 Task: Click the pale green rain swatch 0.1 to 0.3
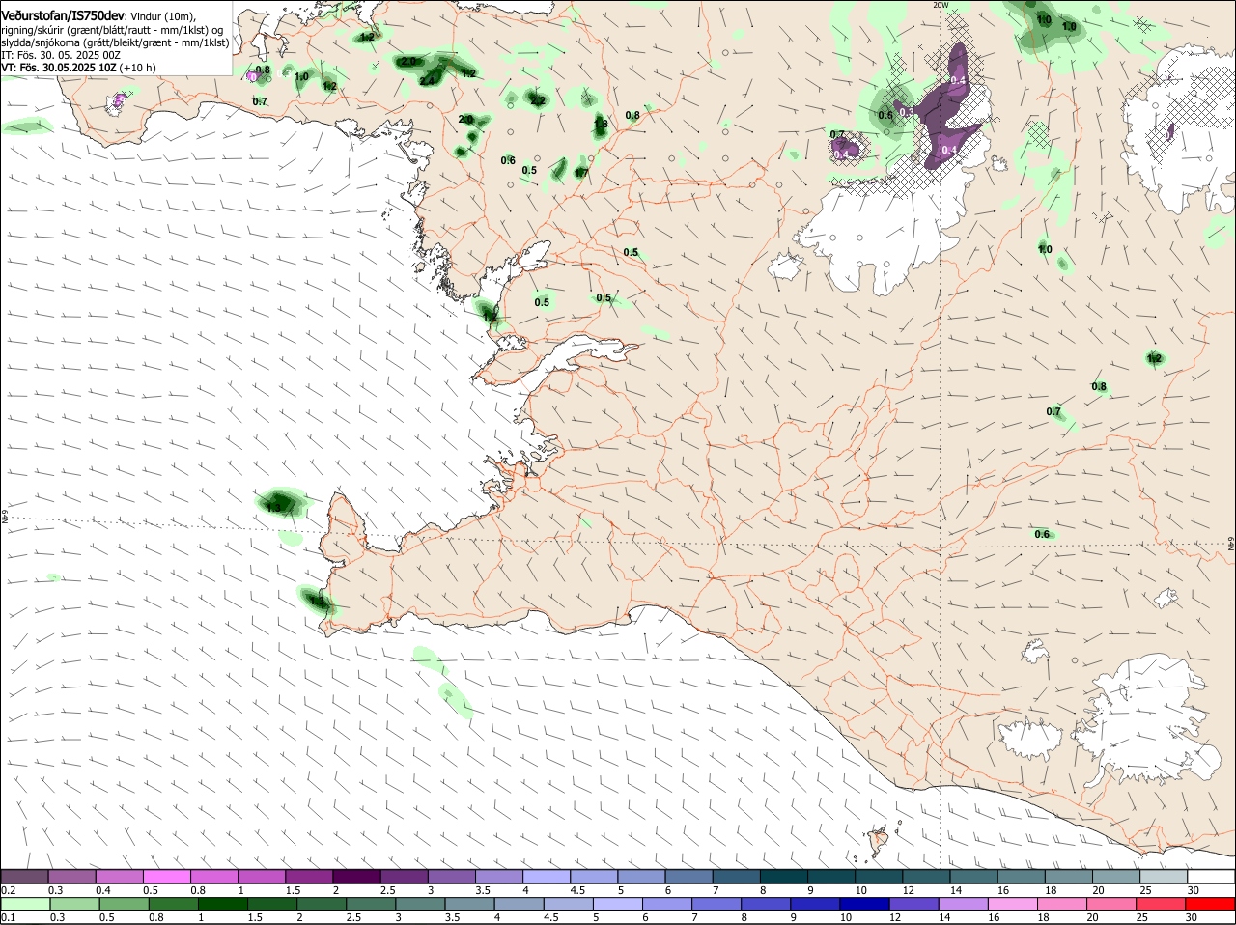coord(25,903)
